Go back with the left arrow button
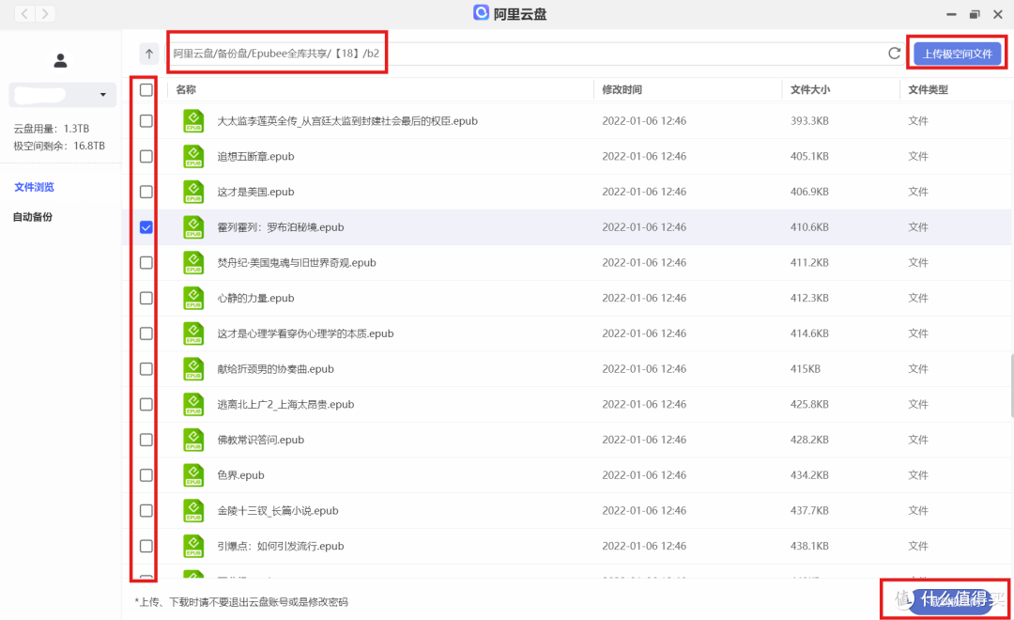Viewport: 1014px width, 620px height. coord(24,13)
